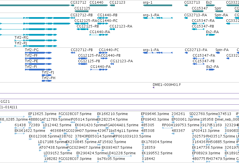
Task: Open EST RP004199753.5prime
Action: [181, 125]
